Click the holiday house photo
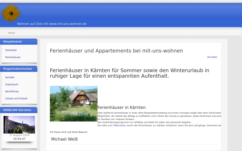This screenshot has width=242, height=151. pyautogui.click(x=74, y=103)
